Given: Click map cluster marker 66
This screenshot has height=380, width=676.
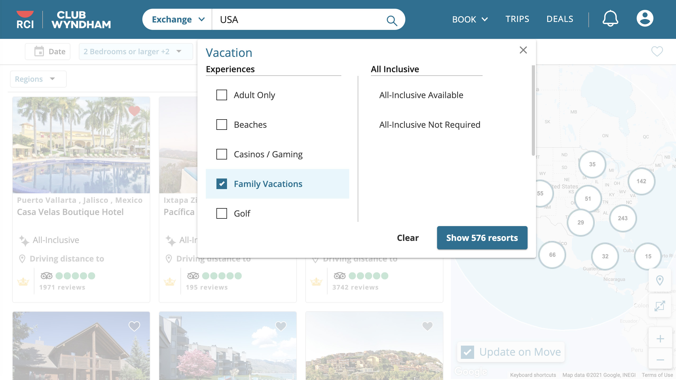Looking at the screenshot, I should (552, 255).
